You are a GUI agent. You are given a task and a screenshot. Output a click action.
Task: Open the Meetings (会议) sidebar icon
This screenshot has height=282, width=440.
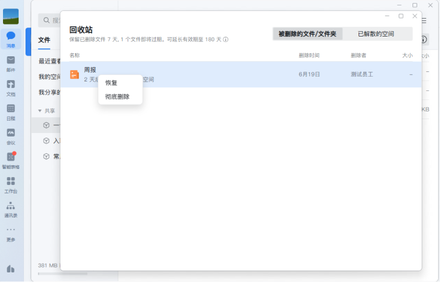(x=11, y=137)
